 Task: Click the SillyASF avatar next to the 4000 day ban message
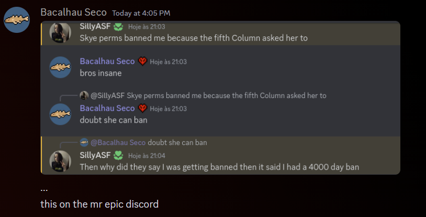tap(60, 161)
